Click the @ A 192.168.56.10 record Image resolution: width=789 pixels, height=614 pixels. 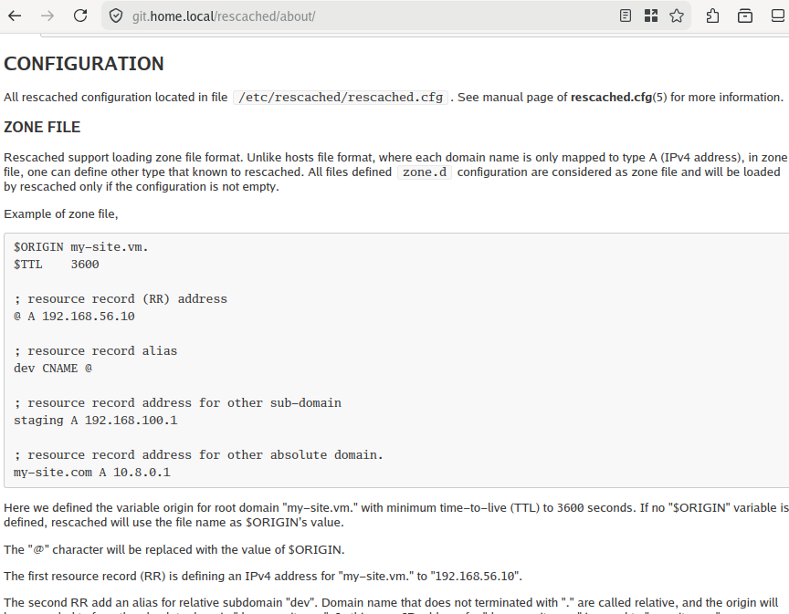(x=74, y=317)
